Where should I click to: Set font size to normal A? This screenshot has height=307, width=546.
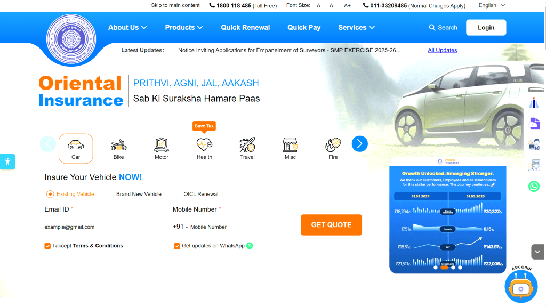click(318, 5)
